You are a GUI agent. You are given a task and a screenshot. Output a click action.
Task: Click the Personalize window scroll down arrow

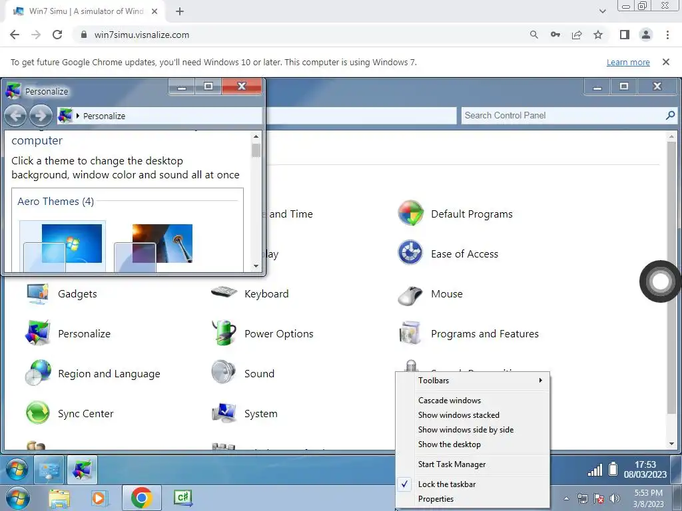tap(256, 266)
